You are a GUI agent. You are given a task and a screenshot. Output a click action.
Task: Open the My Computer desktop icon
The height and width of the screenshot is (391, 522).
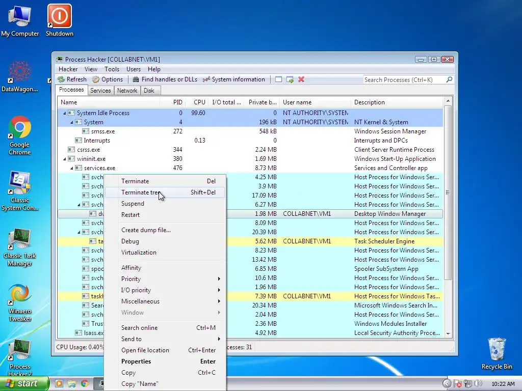[20, 21]
